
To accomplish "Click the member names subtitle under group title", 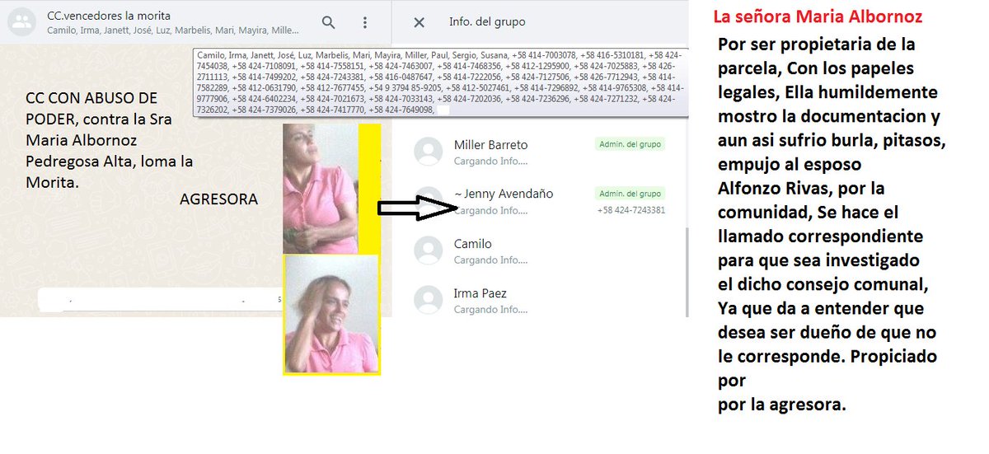I will (173, 30).
